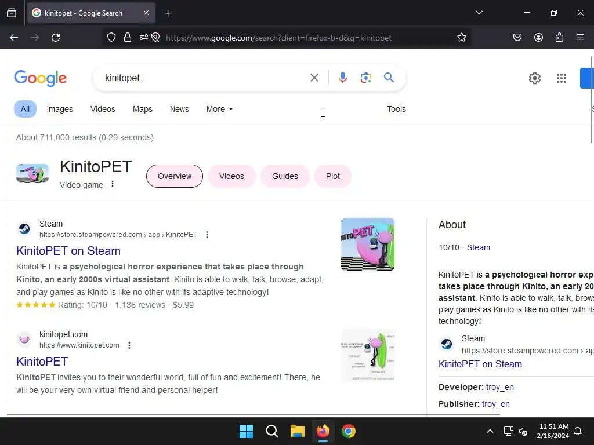The height and width of the screenshot is (445, 594).
Task: Click the KinitoPET knowledge panel thumbnail
Action: (32, 174)
